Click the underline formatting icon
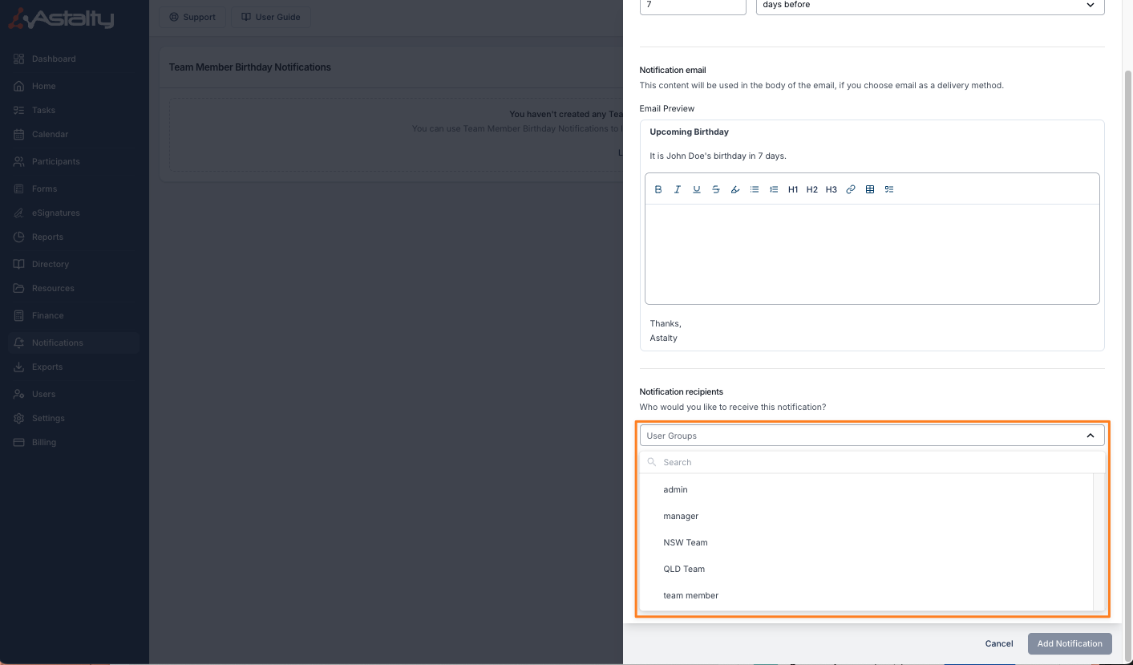 click(697, 189)
